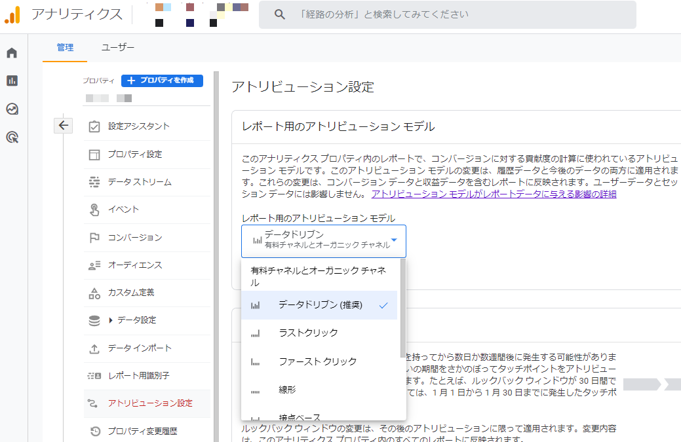The height and width of the screenshot is (442, 681).
Task: Select ファースト クリック model option
Action: click(319, 361)
